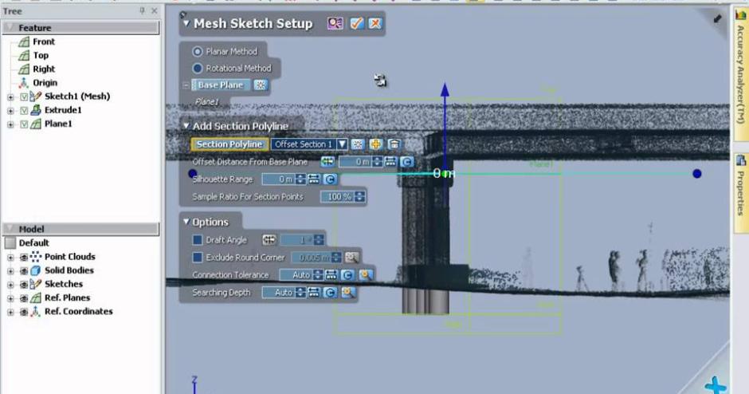
Task: Click Sample Ratio For Section Points stepper
Action: [359, 196]
